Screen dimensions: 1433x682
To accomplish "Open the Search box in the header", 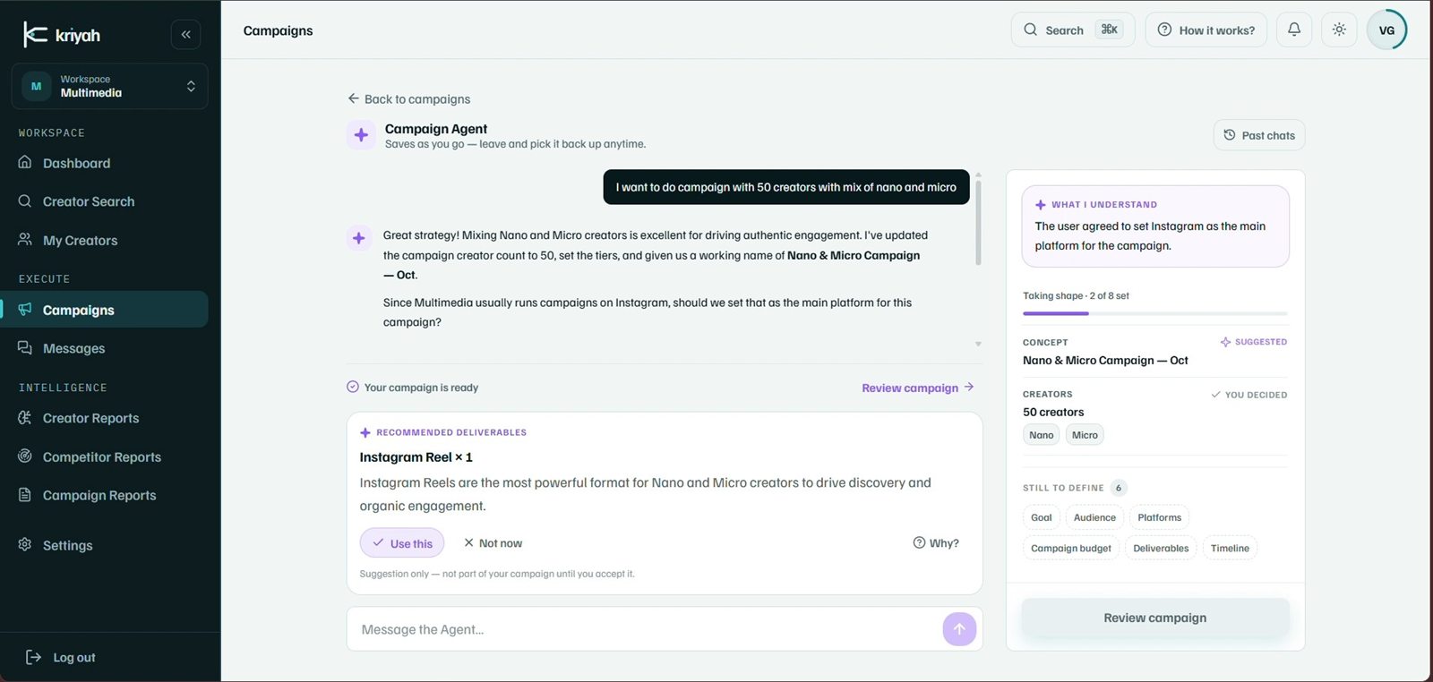I will pos(1073,30).
